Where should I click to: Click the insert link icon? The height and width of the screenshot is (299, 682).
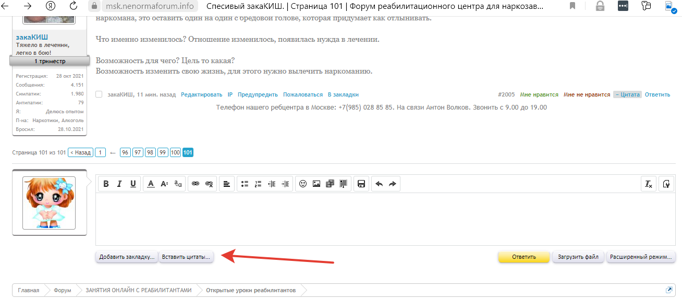(x=196, y=184)
